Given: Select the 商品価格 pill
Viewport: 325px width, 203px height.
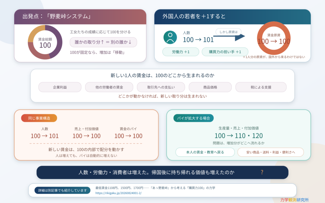Looking at the screenshot, I should click(x=210, y=87).
